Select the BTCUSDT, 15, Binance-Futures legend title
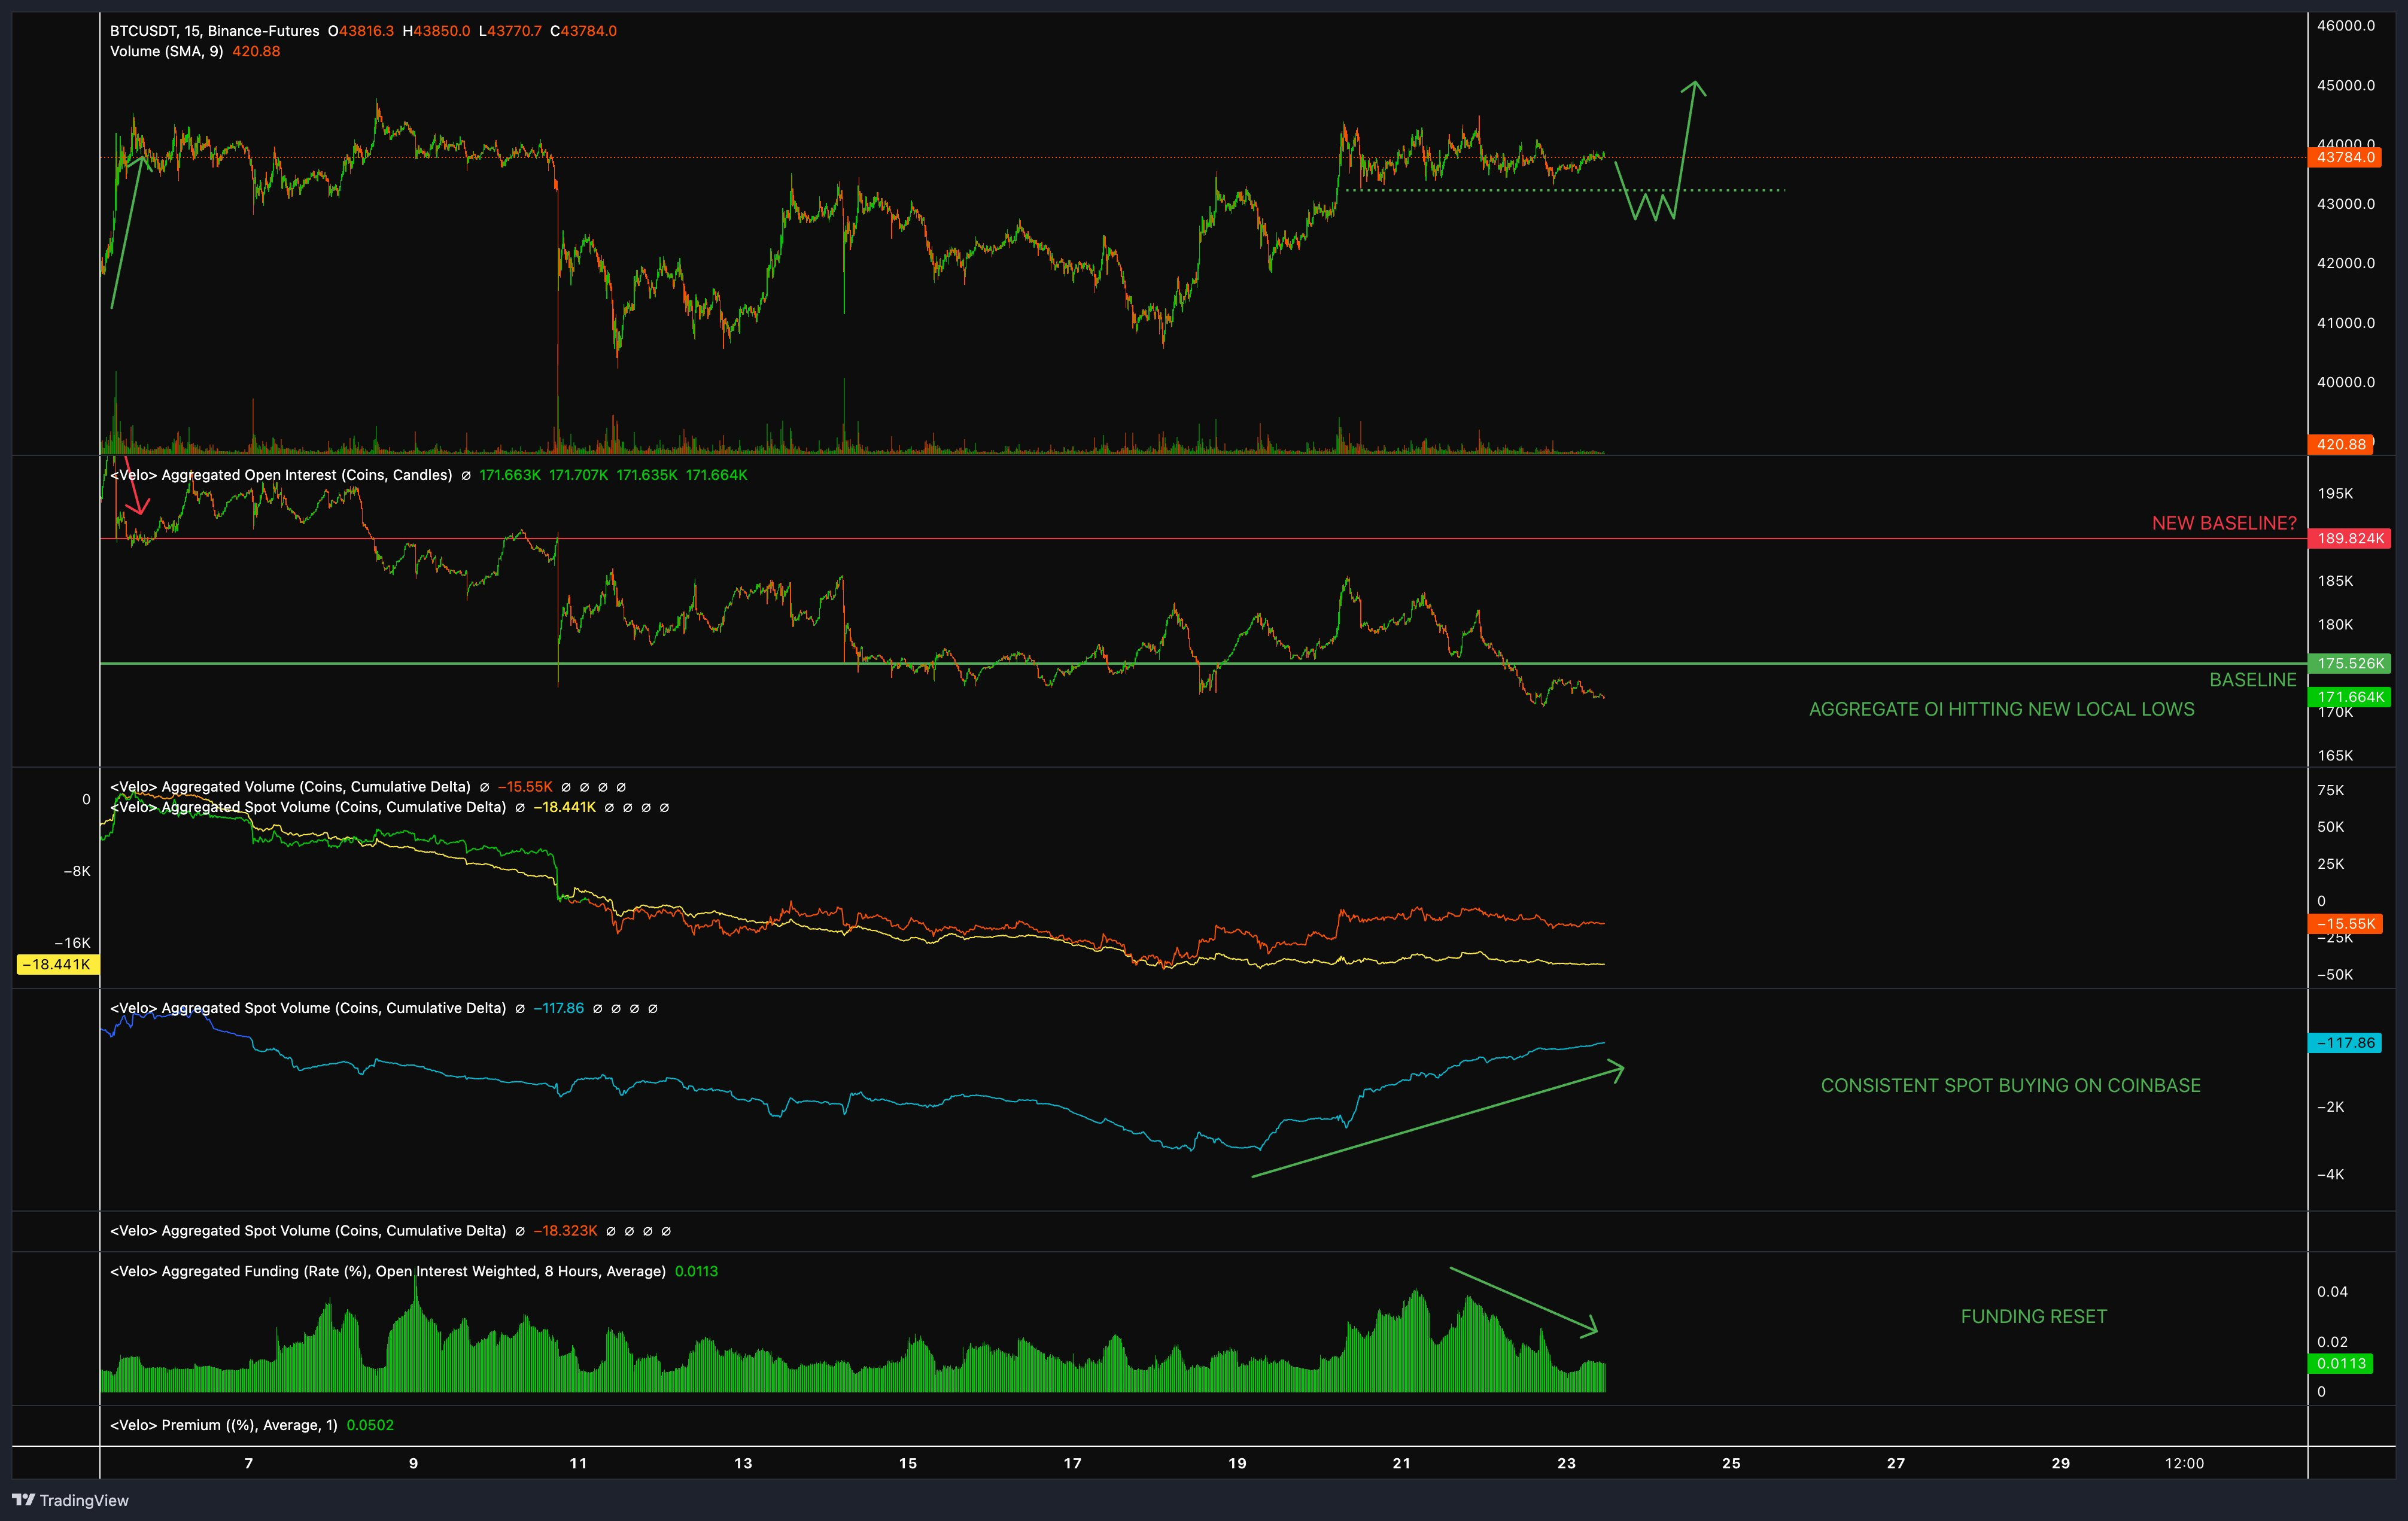This screenshot has width=2408, height=1521. pos(214,31)
